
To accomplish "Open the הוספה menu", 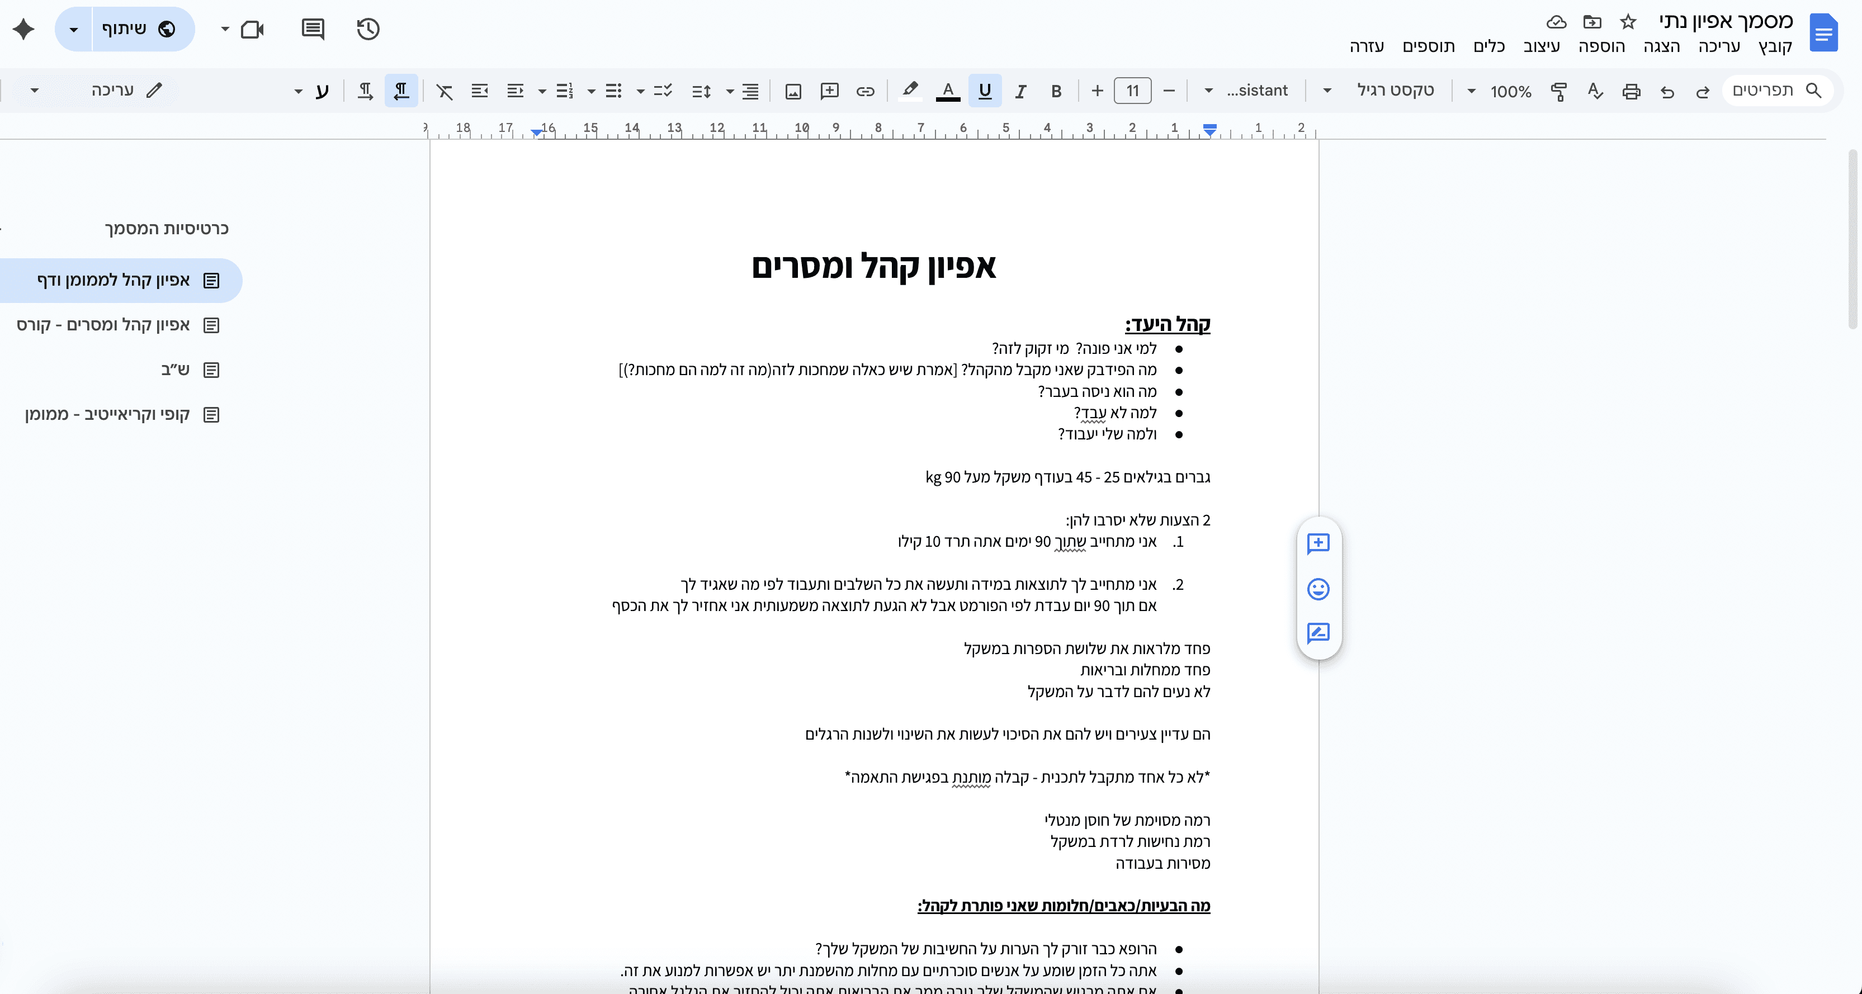I will pos(1601,47).
